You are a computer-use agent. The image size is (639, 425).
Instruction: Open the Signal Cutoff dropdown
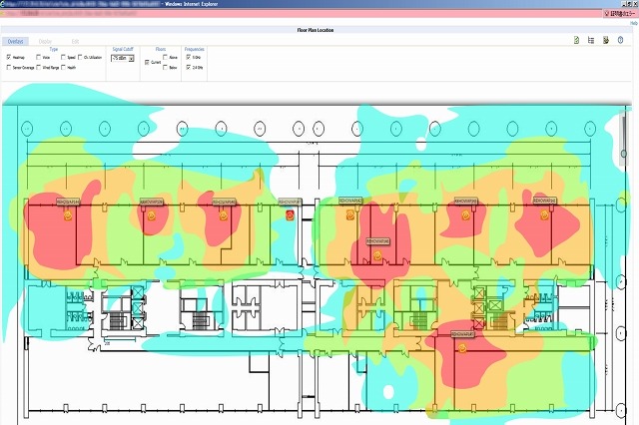point(123,58)
